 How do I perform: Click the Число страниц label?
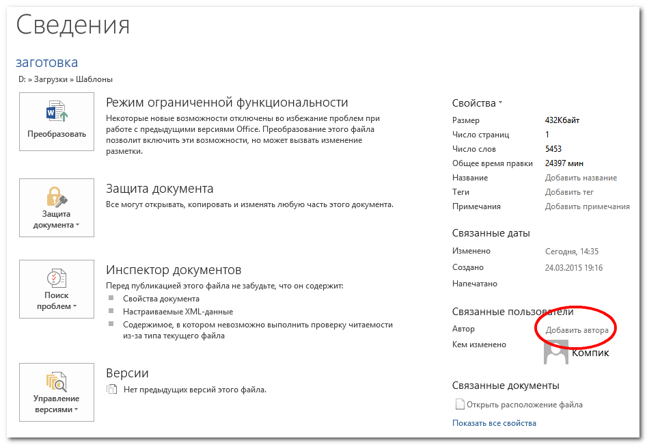481,135
